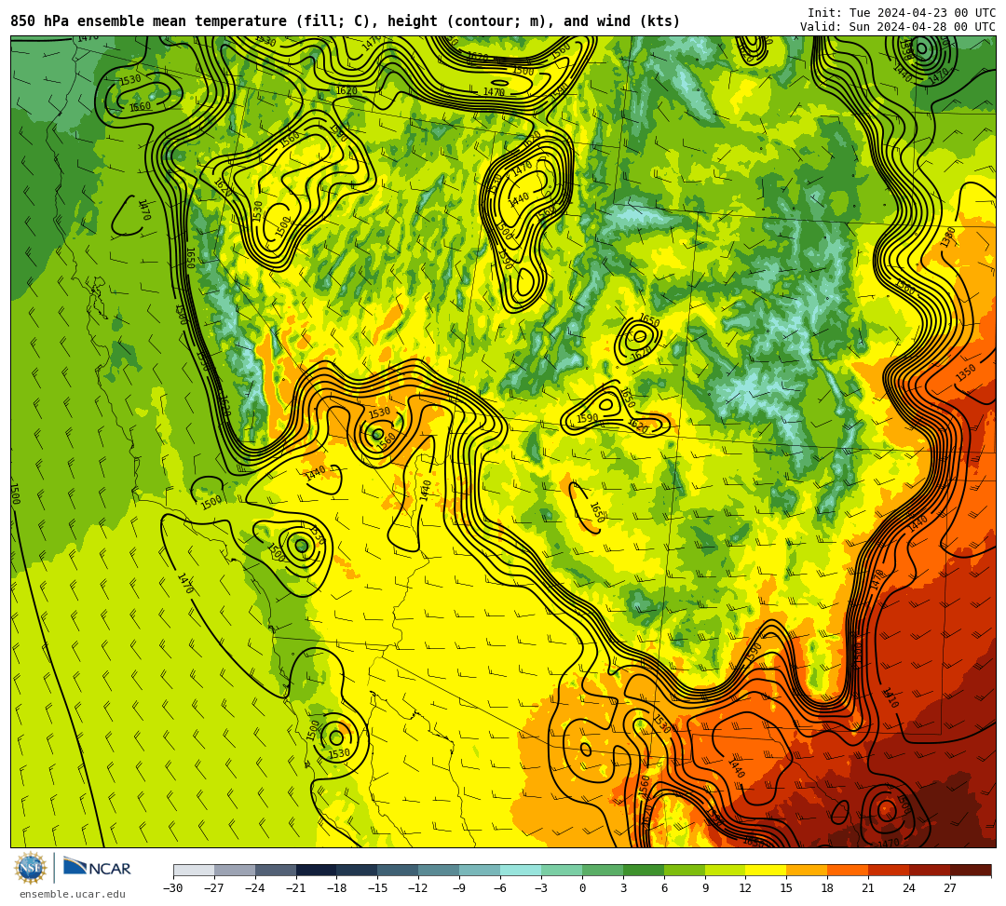Pick the dark green swatch between 3 and 6
This screenshot has height=906, width=1006.
644,870
